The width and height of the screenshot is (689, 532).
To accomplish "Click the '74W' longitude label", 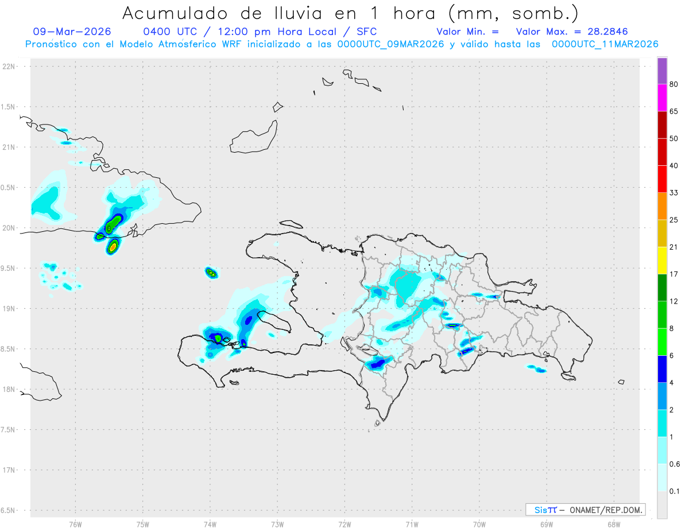I will (210, 524).
